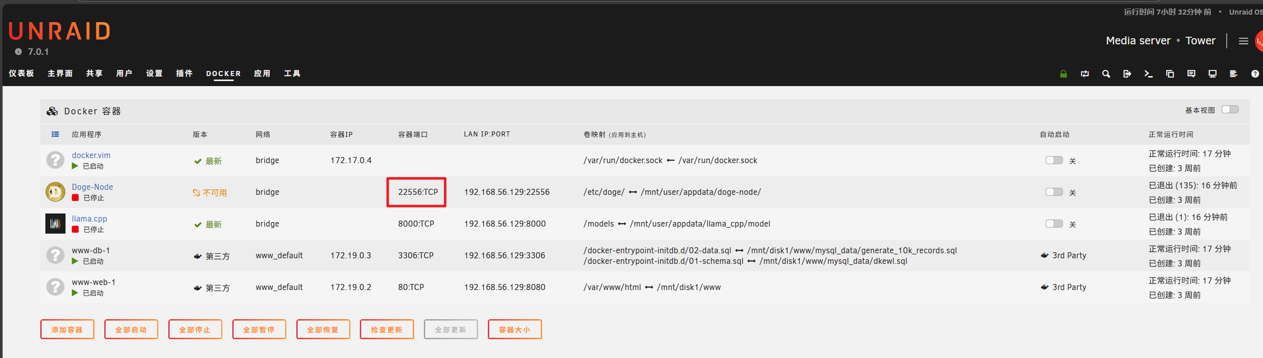Screen dimensions: 1263x358
Task: Open the docker.vim container link
Action: (x=91, y=155)
